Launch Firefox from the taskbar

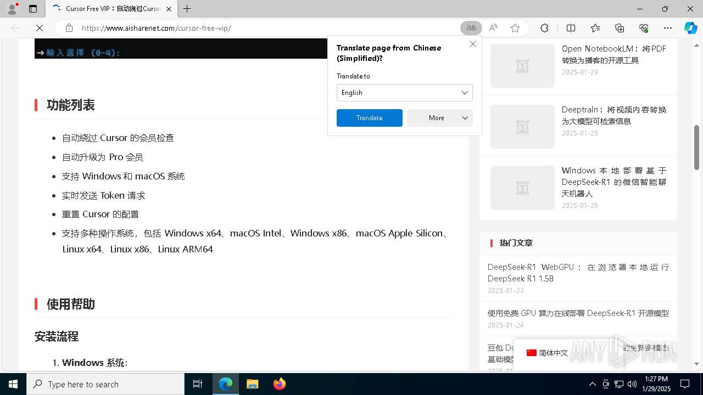click(279, 384)
